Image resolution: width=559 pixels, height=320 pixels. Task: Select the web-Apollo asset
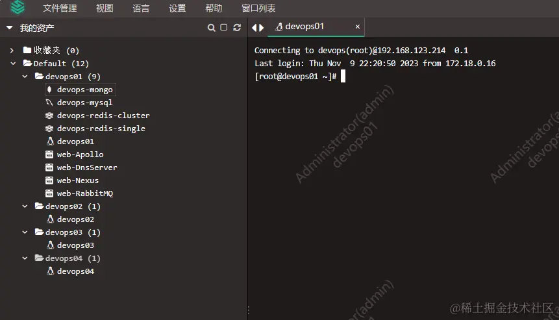coord(81,154)
